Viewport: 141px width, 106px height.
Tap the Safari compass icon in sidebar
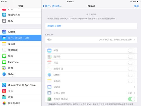point(4,74)
